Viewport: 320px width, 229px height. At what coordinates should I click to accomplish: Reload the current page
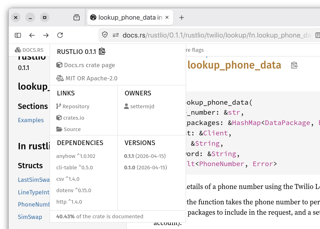tap(60, 35)
